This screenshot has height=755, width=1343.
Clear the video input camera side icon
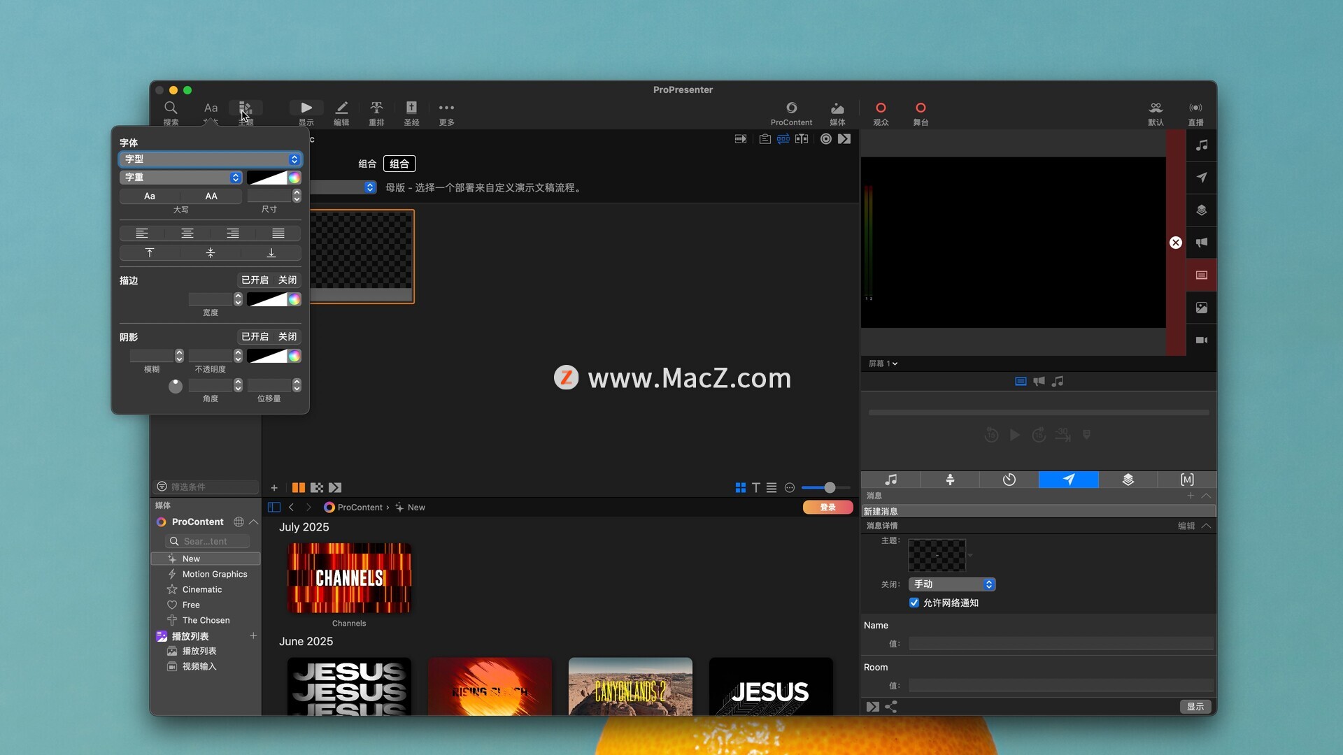[1202, 340]
